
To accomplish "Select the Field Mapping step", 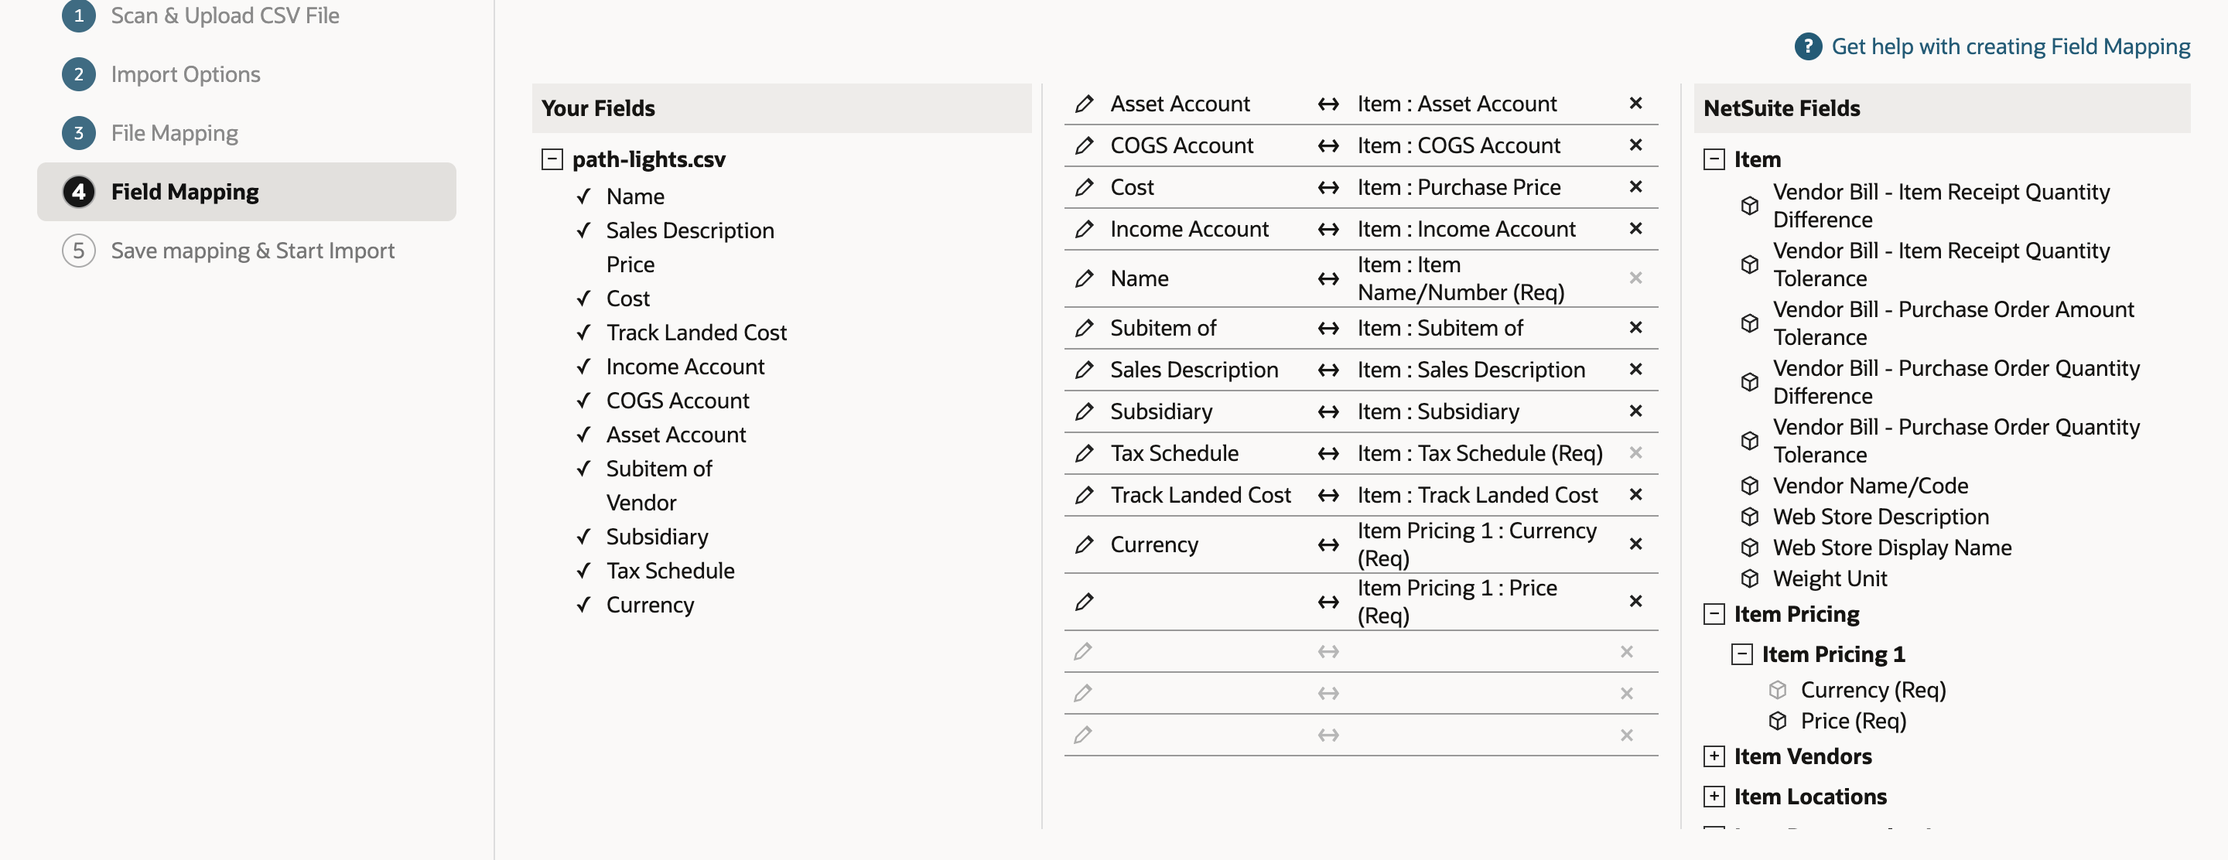I will pyautogui.click(x=247, y=192).
